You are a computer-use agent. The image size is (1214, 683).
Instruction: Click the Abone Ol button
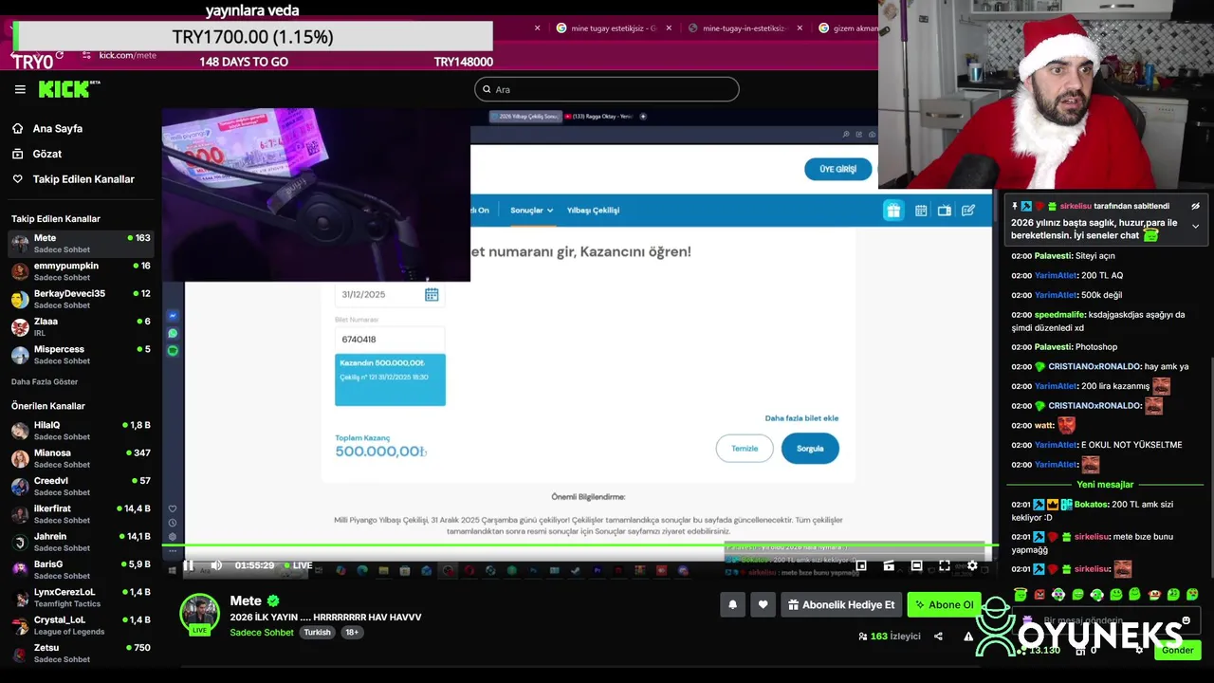pyautogui.click(x=944, y=604)
